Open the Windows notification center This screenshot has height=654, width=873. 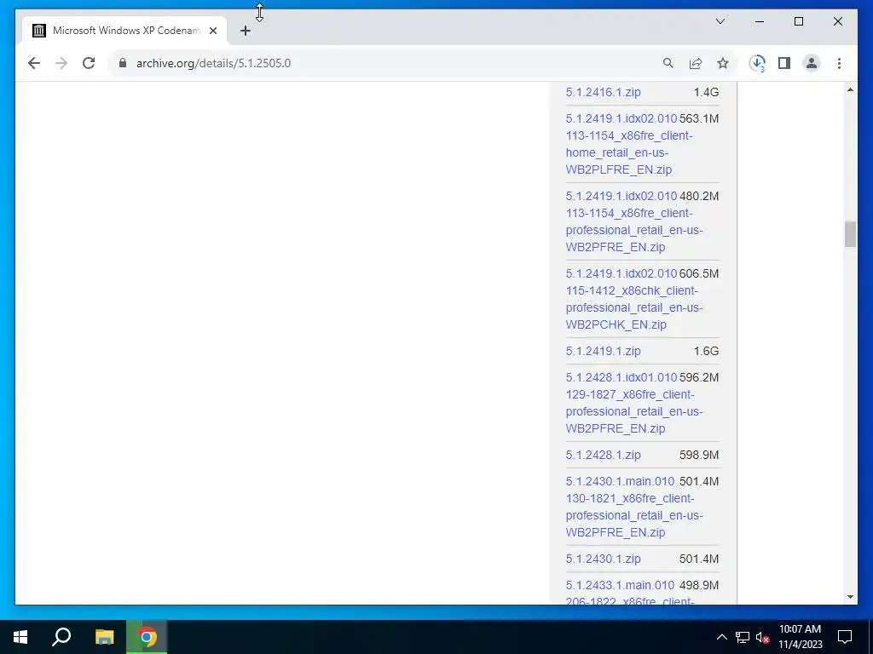(x=845, y=637)
